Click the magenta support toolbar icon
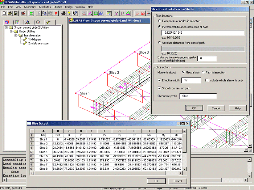This screenshot has height=190, width=254. pyautogui.click(x=122, y=13)
